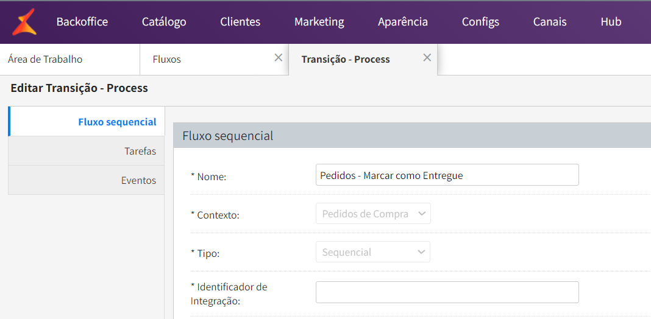Select Fluxo sequencial in side navigation

click(117, 122)
